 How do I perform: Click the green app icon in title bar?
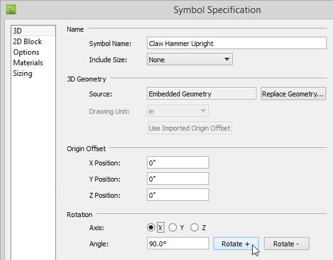[x=11, y=10]
